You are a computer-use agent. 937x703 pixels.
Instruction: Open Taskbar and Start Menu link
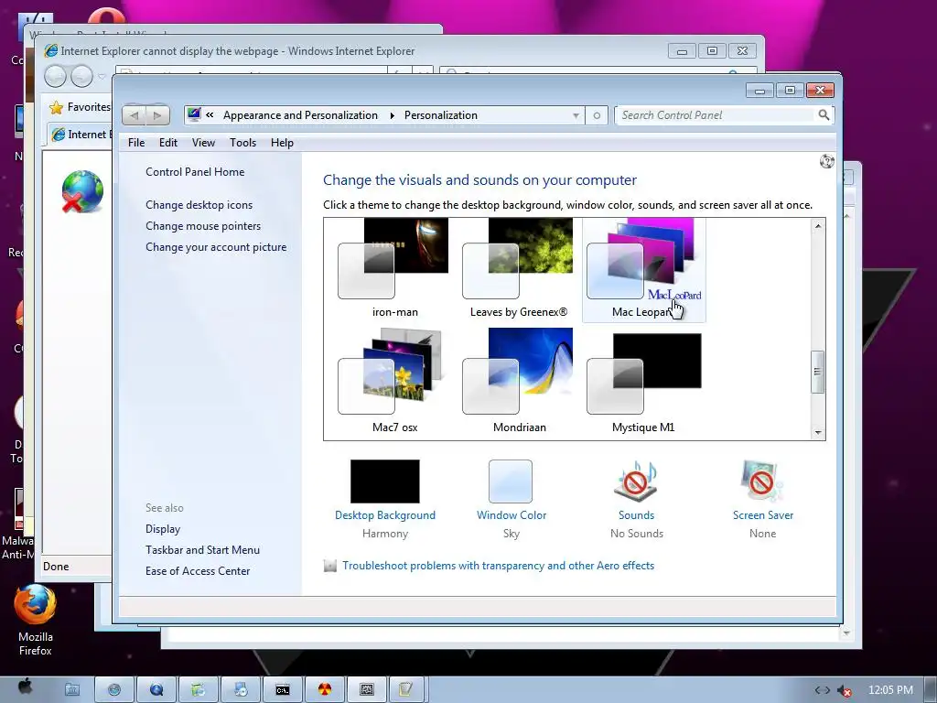point(202,550)
